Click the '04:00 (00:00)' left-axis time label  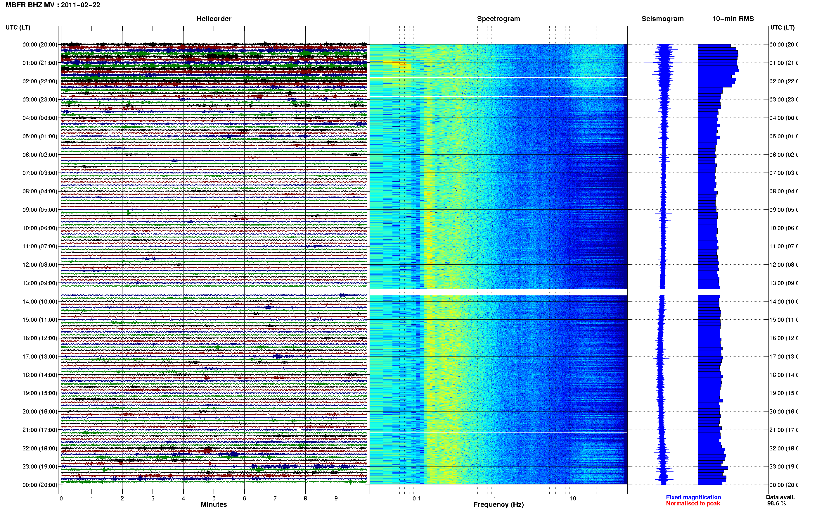(40, 118)
